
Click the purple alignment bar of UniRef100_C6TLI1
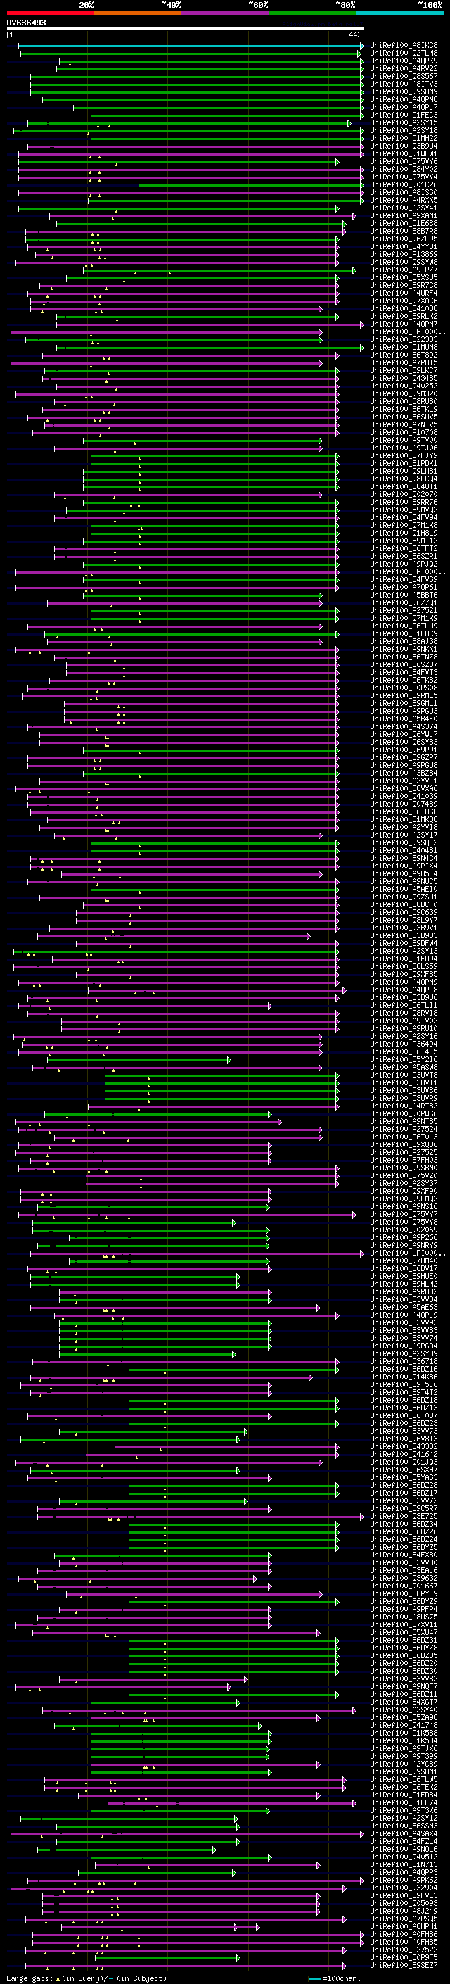click(146, 1005)
